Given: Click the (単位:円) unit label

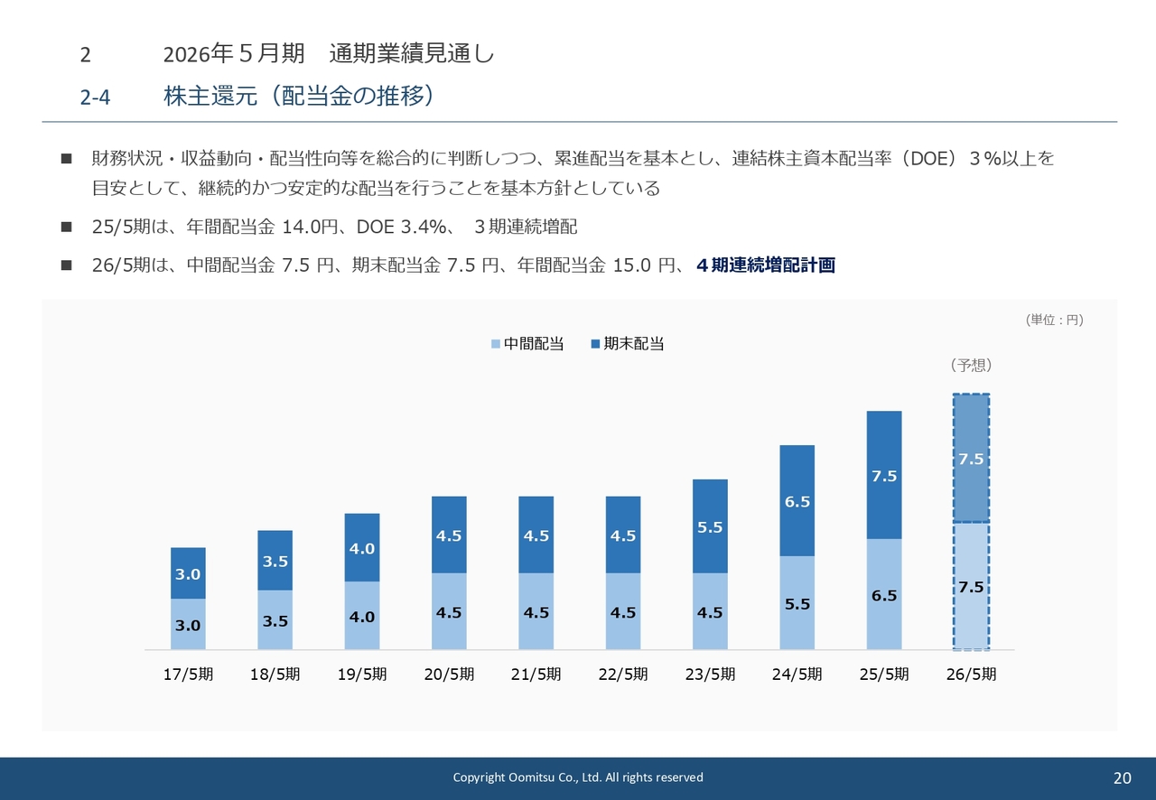Looking at the screenshot, I should (x=1054, y=320).
